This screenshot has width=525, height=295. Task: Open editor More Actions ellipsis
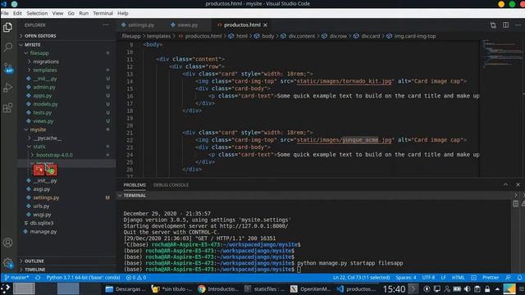pos(518,25)
